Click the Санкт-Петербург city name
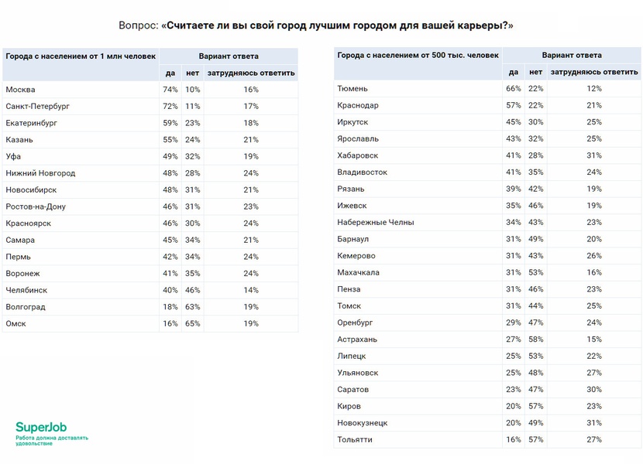Image resolution: width=643 pixels, height=464 pixels. (x=38, y=106)
